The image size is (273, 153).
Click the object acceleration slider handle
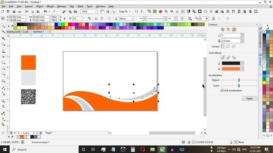[x=239, y=80]
